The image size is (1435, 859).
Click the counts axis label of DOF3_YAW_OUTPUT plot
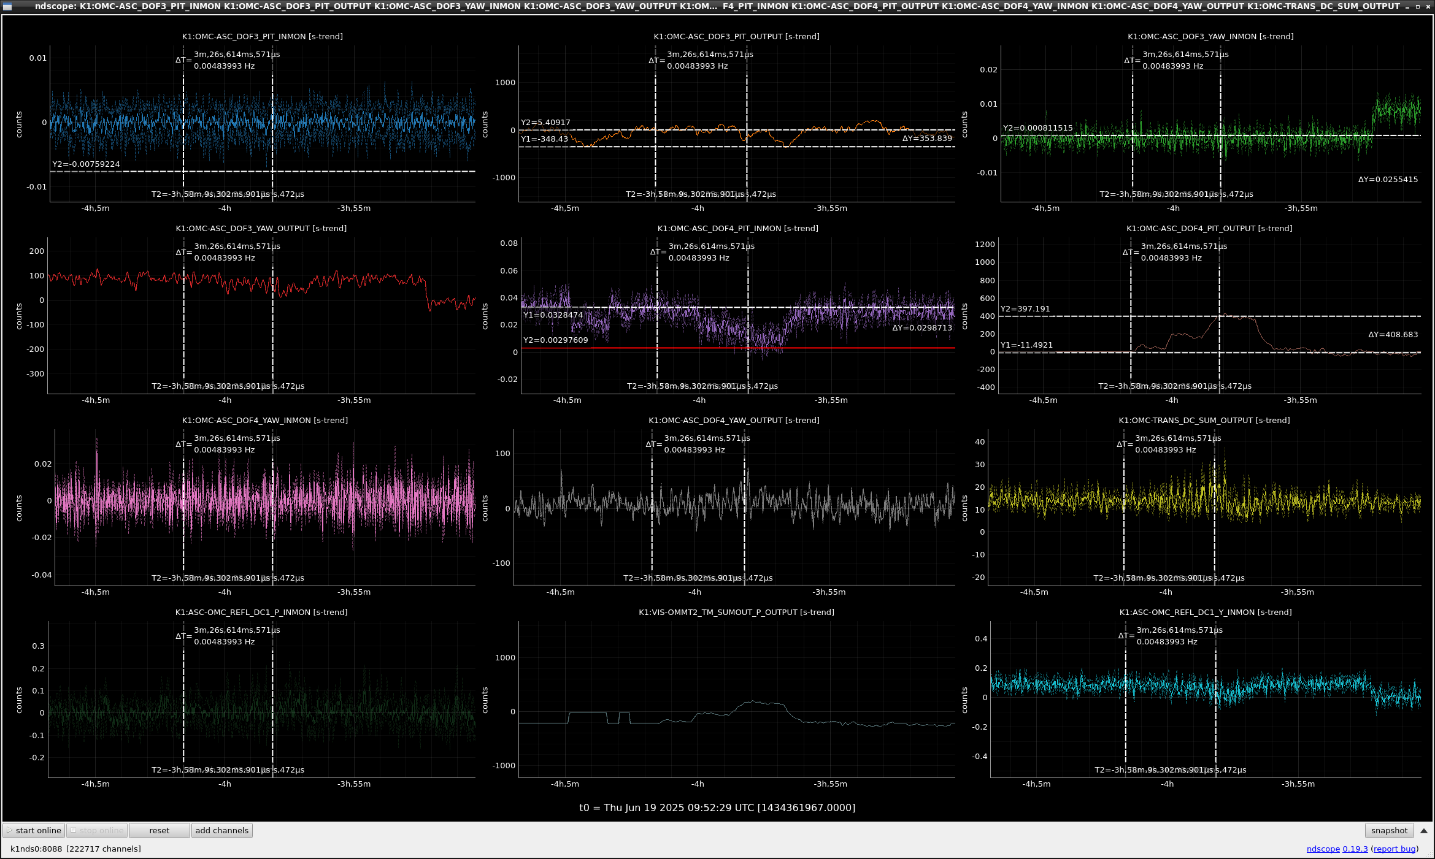pyautogui.click(x=19, y=316)
